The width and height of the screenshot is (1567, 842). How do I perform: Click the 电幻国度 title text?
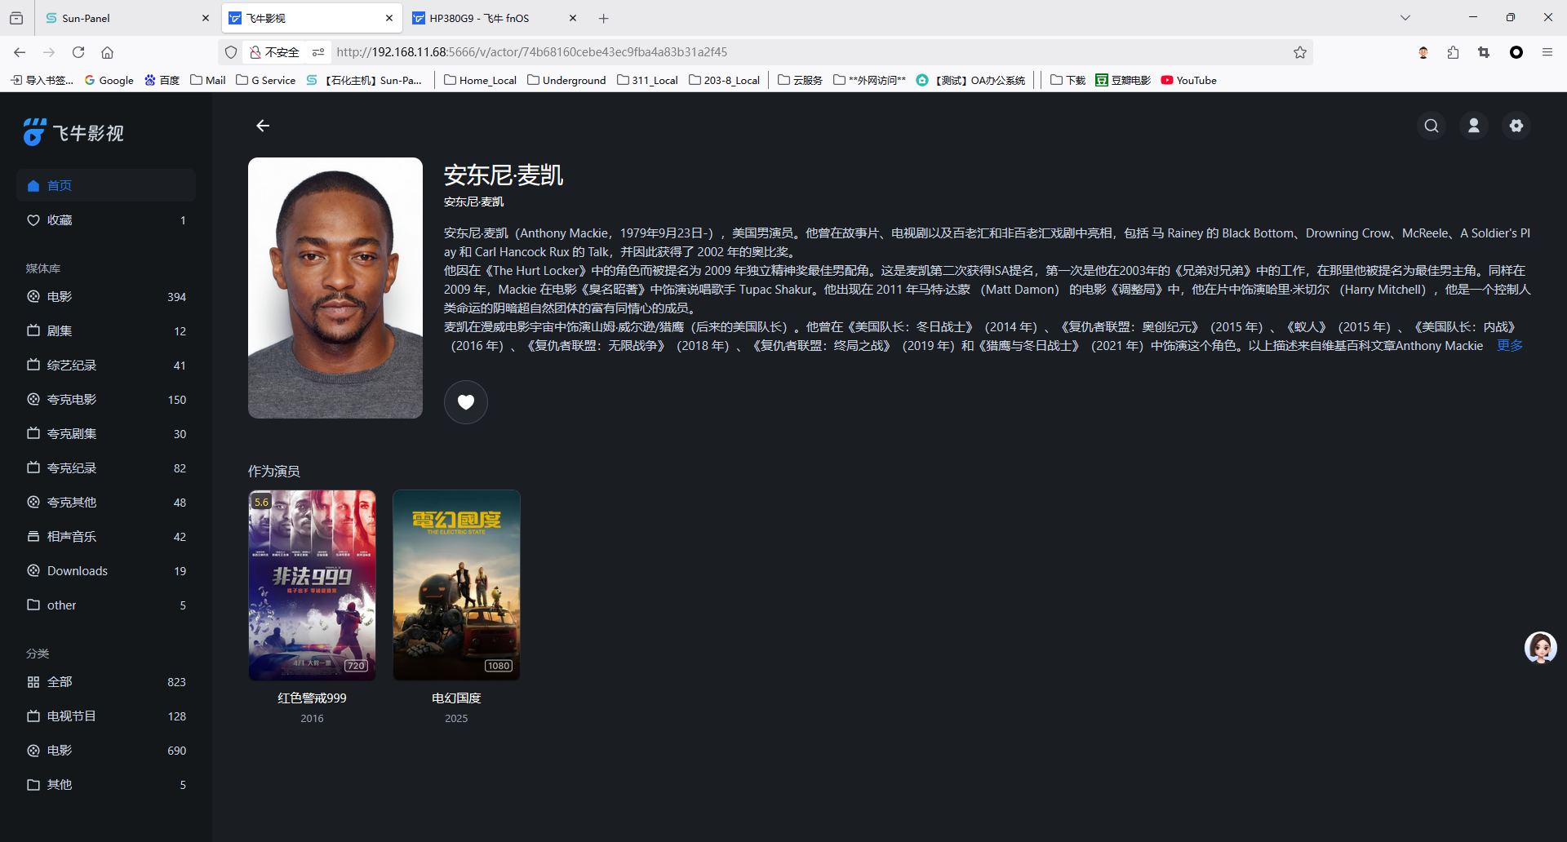[456, 698]
